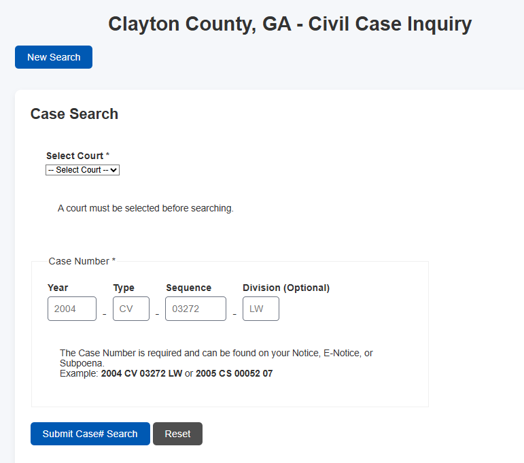Click the New Search button
This screenshot has width=524, height=463.
point(54,57)
